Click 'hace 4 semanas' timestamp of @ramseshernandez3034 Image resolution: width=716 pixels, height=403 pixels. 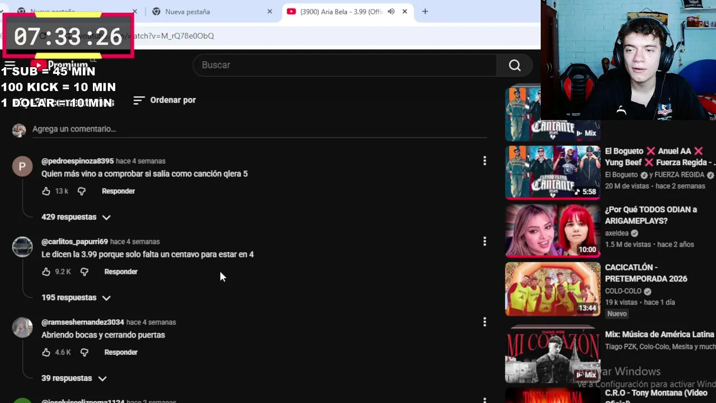pos(151,322)
